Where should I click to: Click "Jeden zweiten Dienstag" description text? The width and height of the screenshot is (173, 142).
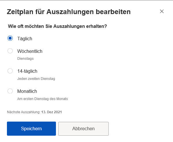[x=36, y=78]
